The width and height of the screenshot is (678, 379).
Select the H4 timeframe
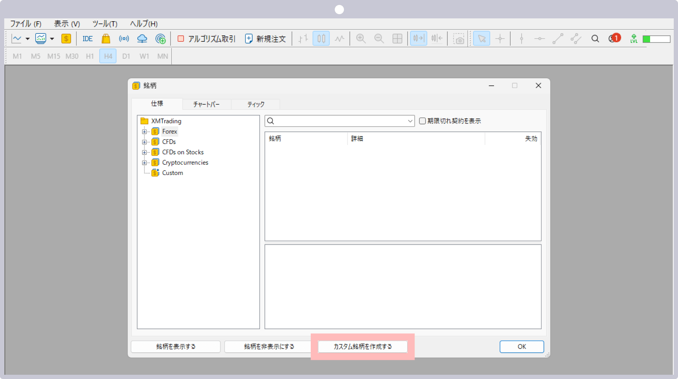point(108,56)
